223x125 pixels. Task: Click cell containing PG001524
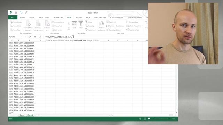(18, 110)
